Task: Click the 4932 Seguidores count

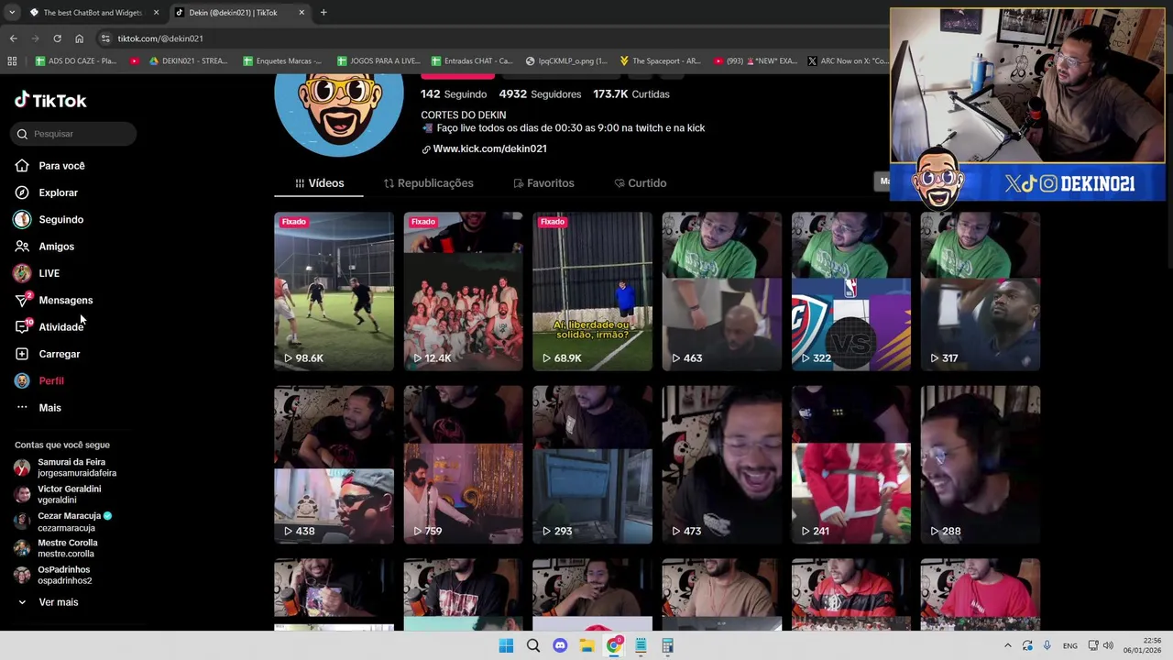Action: click(x=540, y=94)
